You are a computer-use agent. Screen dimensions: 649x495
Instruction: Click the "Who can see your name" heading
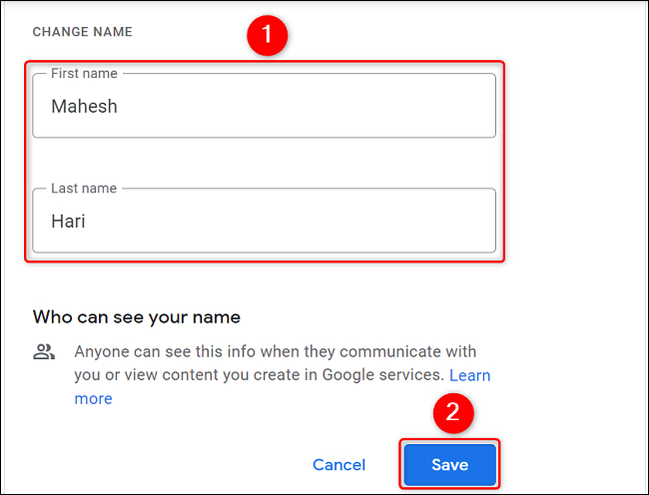point(137,317)
